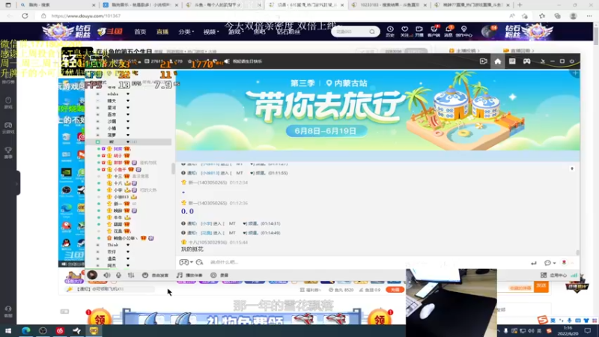
Task: Open 首页 in Douyu navigation bar
Action: point(140,31)
